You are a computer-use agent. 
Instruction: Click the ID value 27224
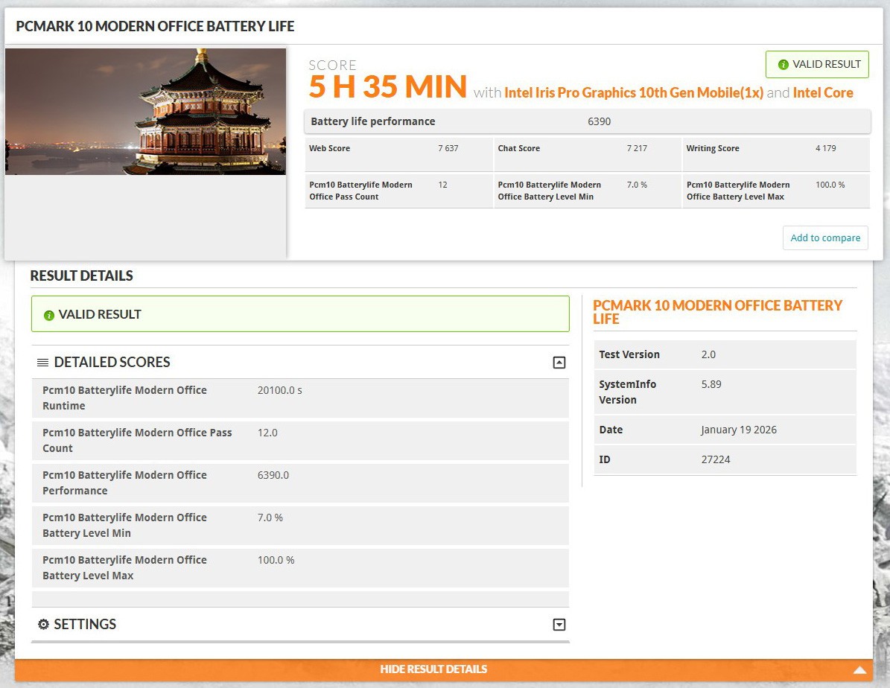[716, 460]
